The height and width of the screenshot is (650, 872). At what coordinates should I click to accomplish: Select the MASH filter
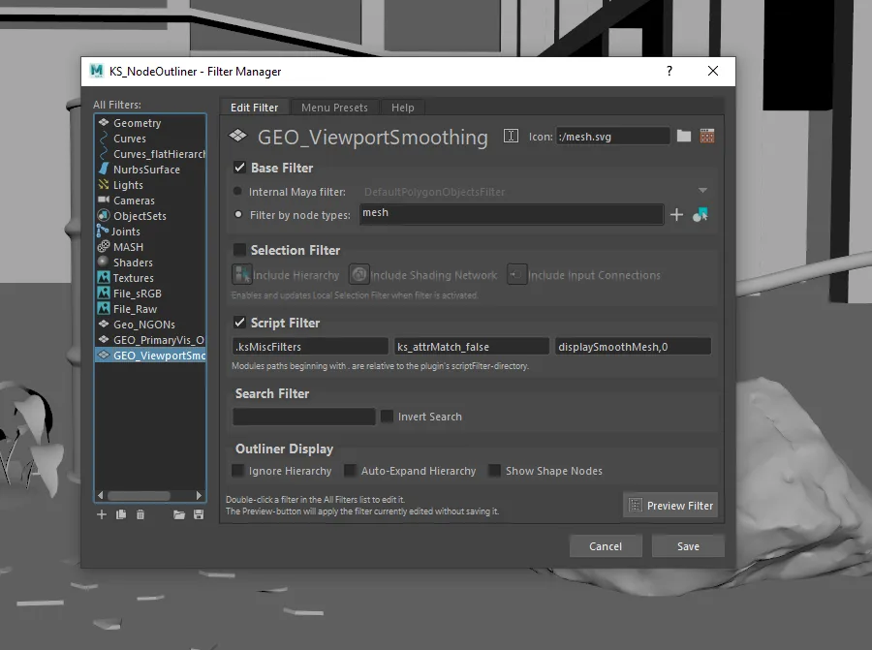click(151, 247)
